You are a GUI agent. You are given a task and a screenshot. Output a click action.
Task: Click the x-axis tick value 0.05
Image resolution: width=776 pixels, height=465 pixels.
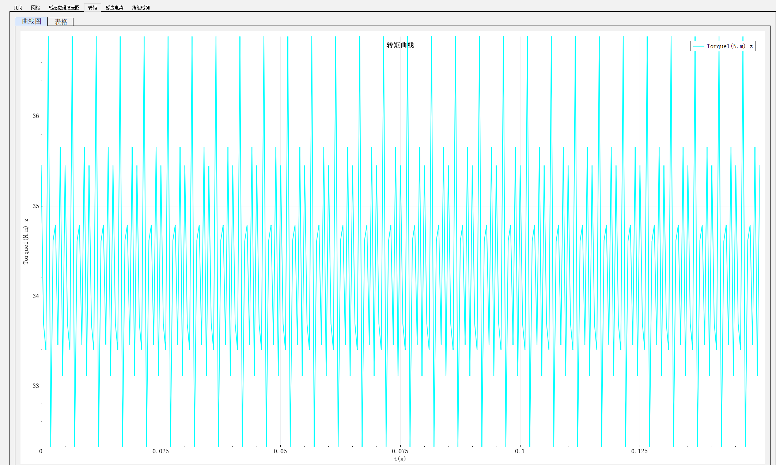point(280,451)
